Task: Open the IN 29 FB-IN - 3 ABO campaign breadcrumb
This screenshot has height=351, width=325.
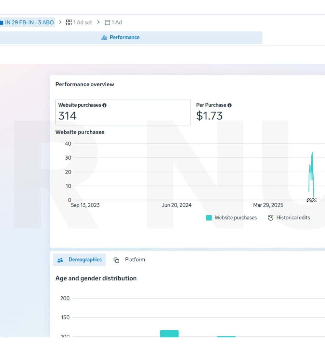Action: (x=27, y=22)
